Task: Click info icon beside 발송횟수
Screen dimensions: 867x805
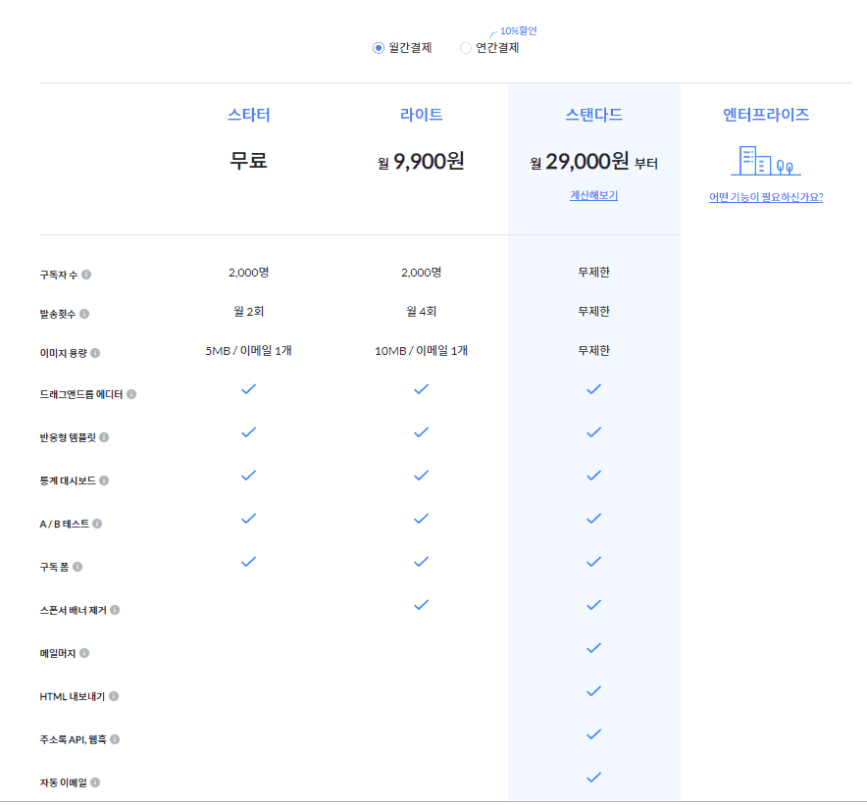Action: 84,314
